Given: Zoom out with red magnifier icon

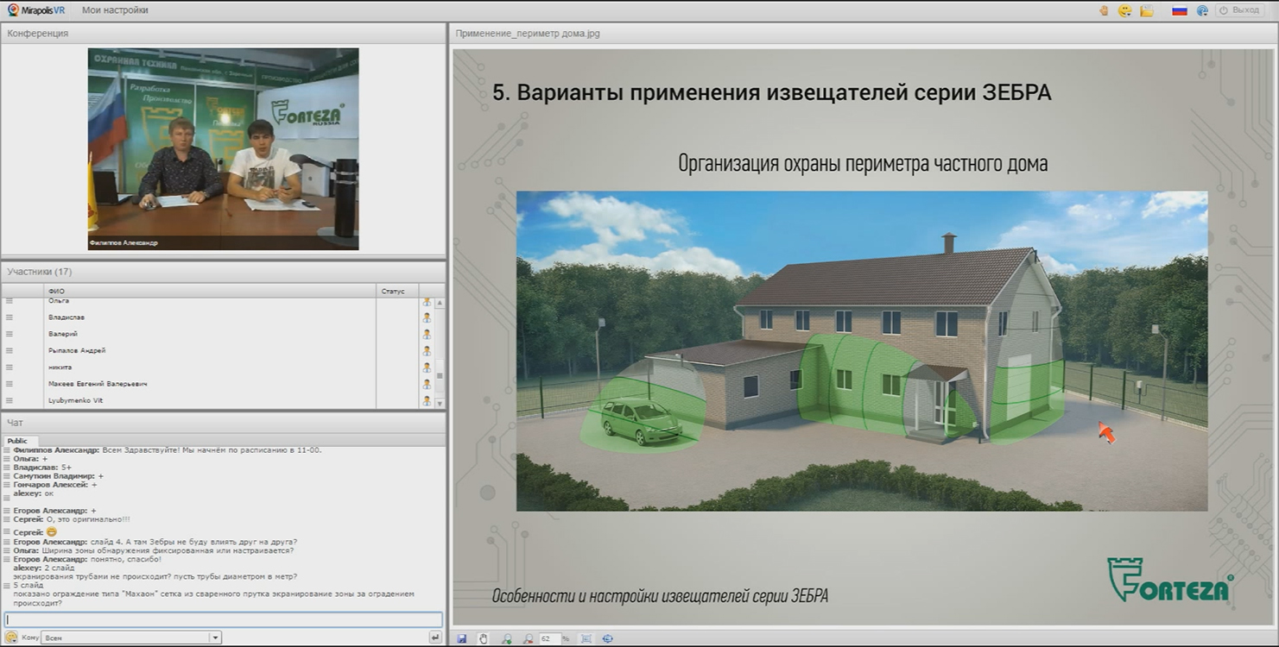Looking at the screenshot, I should tap(529, 638).
